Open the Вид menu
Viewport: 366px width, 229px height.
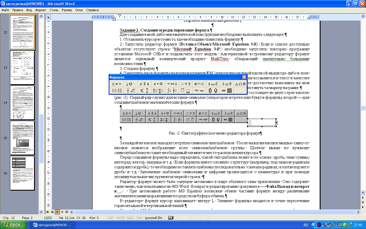(x=29, y=10)
